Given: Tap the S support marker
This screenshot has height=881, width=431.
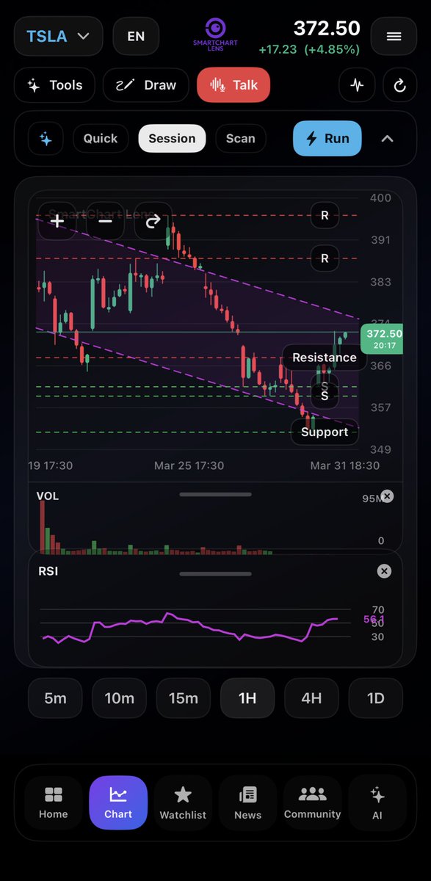Looking at the screenshot, I should point(325,395).
